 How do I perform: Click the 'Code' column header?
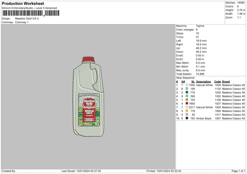pyautogui.click(x=217, y=82)
